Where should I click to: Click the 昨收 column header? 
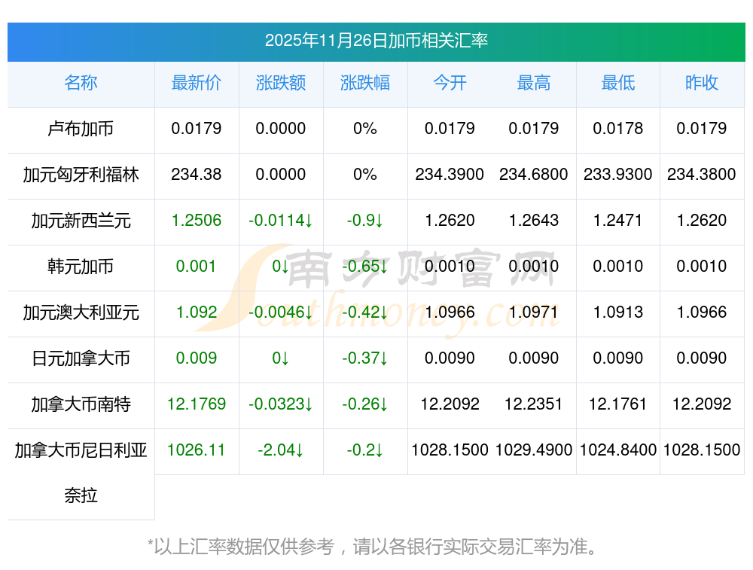pyautogui.click(x=702, y=84)
